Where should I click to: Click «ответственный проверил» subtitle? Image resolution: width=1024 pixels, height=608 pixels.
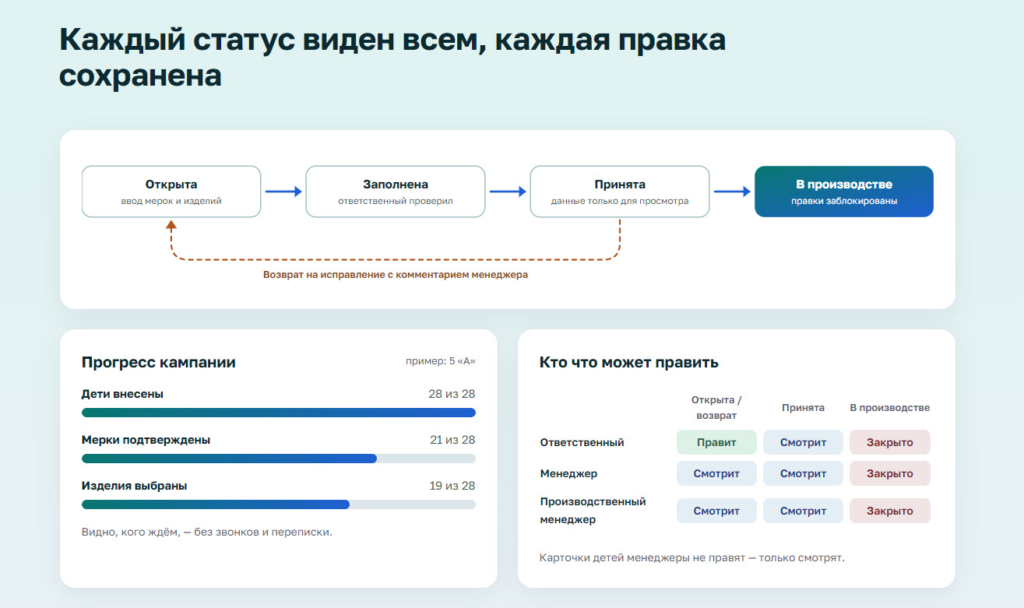396,201
